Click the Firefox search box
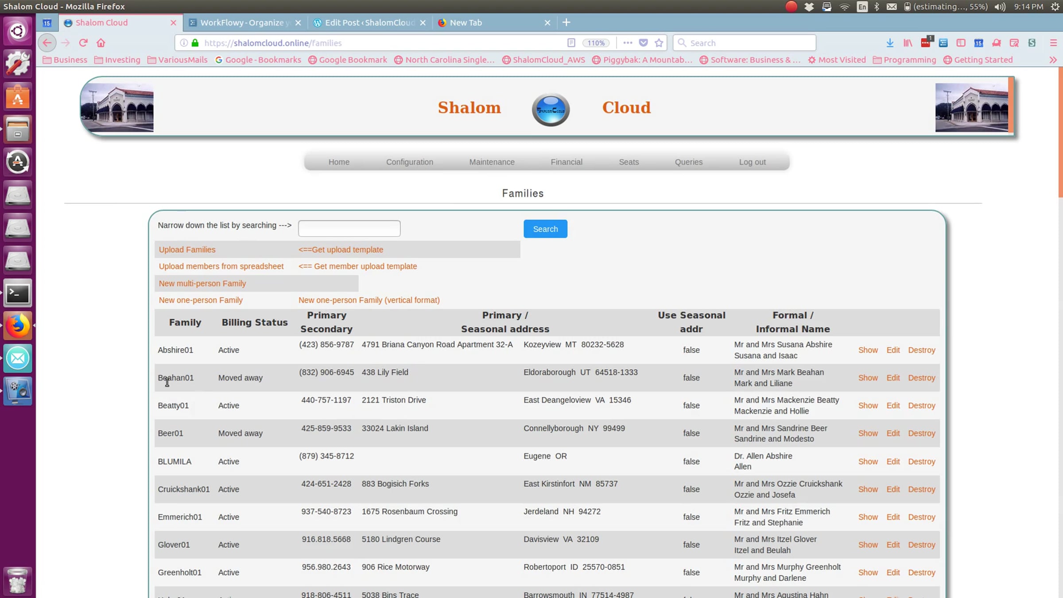This screenshot has height=598, width=1063. (744, 43)
